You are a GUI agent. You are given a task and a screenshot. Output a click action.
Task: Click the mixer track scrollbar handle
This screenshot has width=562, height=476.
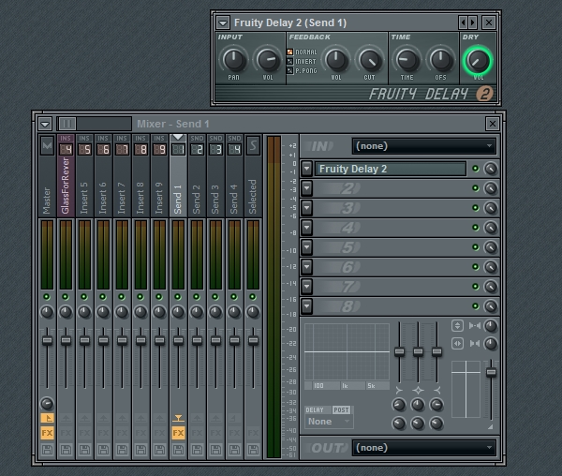pos(67,124)
